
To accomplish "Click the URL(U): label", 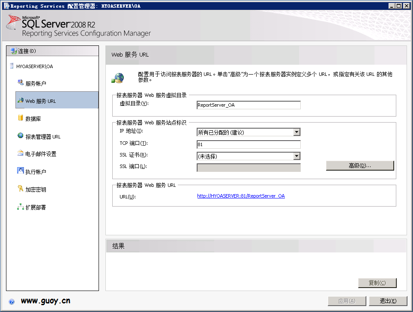I will click(x=128, y=197).
